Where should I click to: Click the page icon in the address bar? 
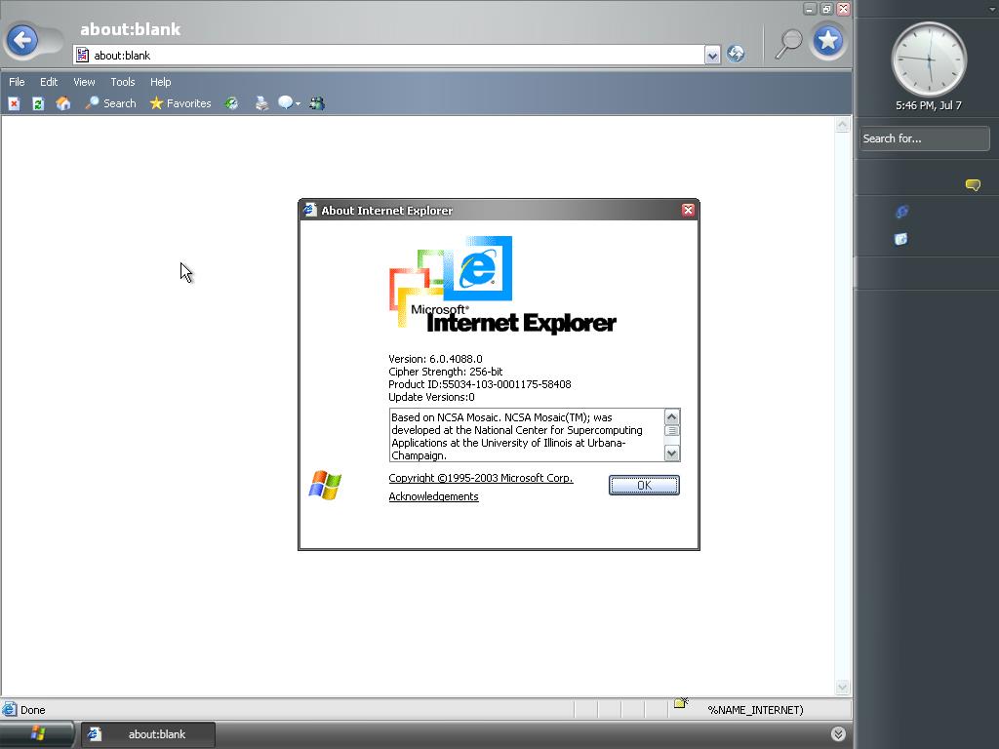tap(82, 56)
